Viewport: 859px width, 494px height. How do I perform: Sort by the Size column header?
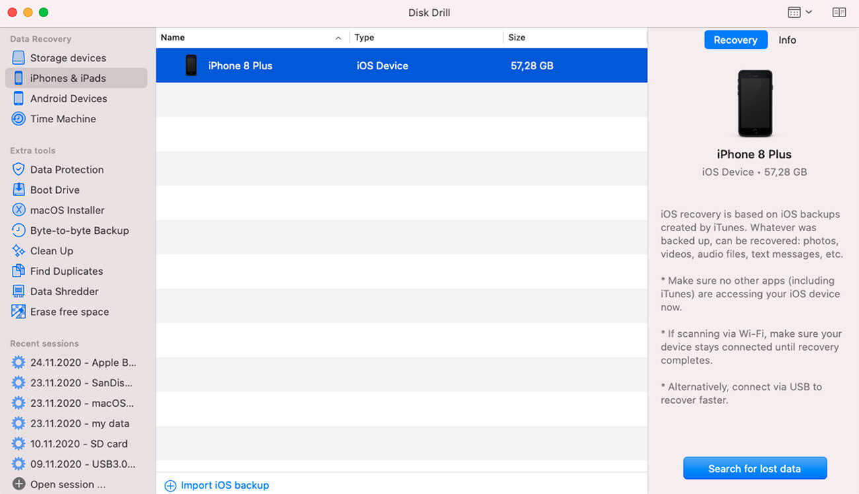pyautogui.click(x=575, y=38)
